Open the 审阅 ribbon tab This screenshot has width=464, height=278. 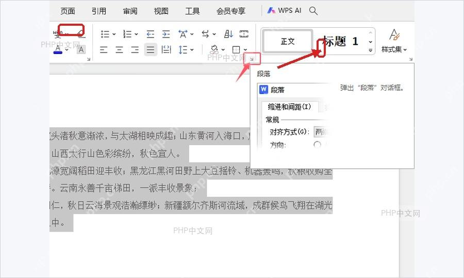click(130, 11)
